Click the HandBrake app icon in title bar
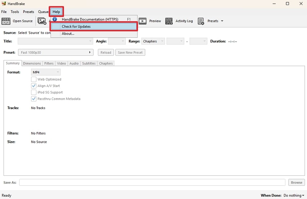This screenshot has width=307, height=199. (4, 4)
